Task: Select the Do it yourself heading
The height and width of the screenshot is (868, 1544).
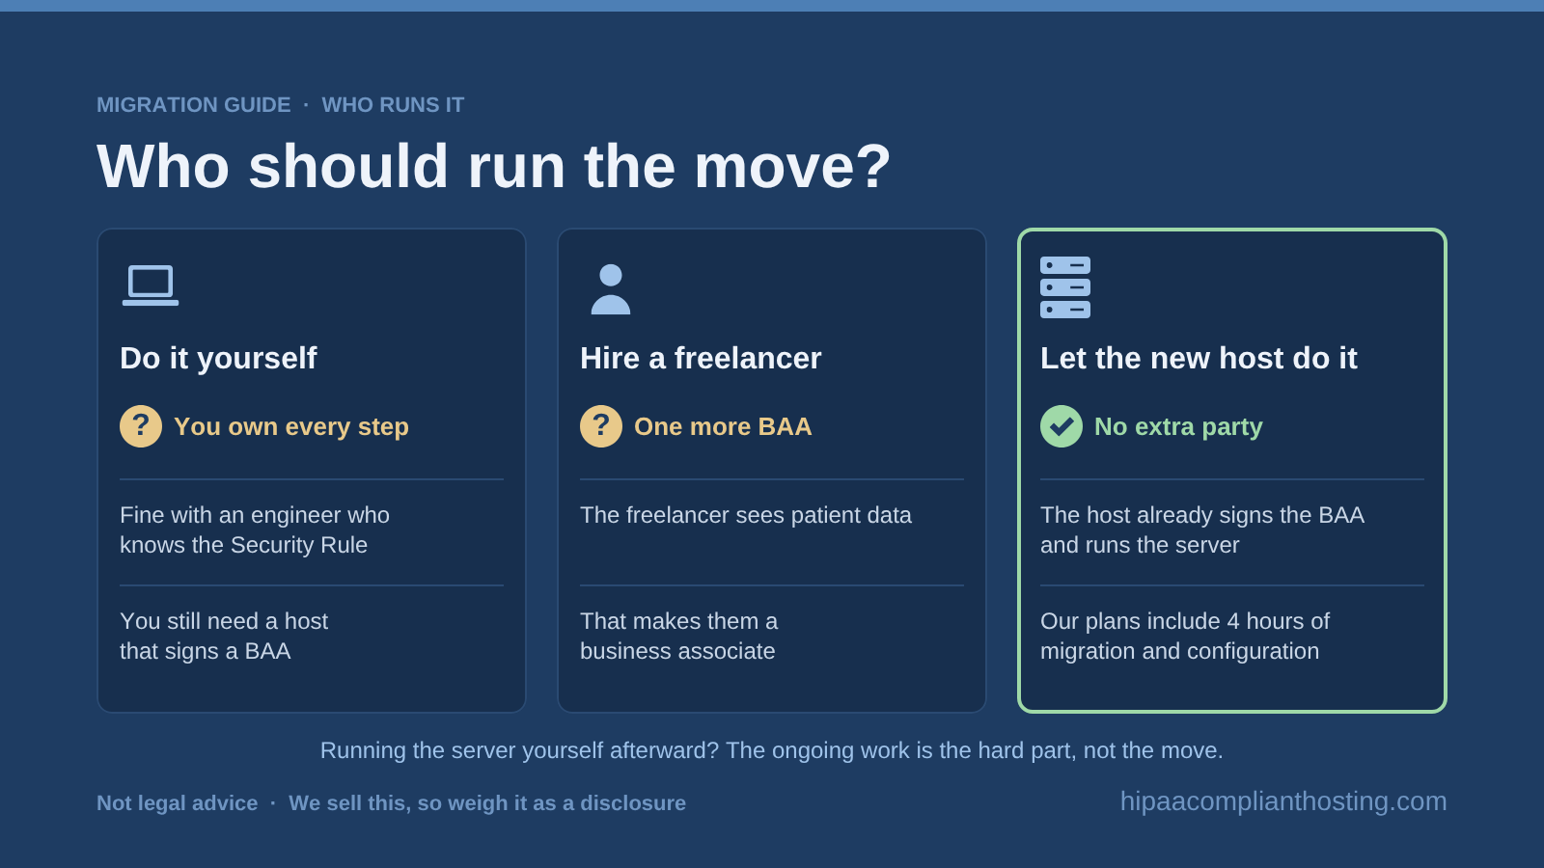Action: (x=218, y=359)
